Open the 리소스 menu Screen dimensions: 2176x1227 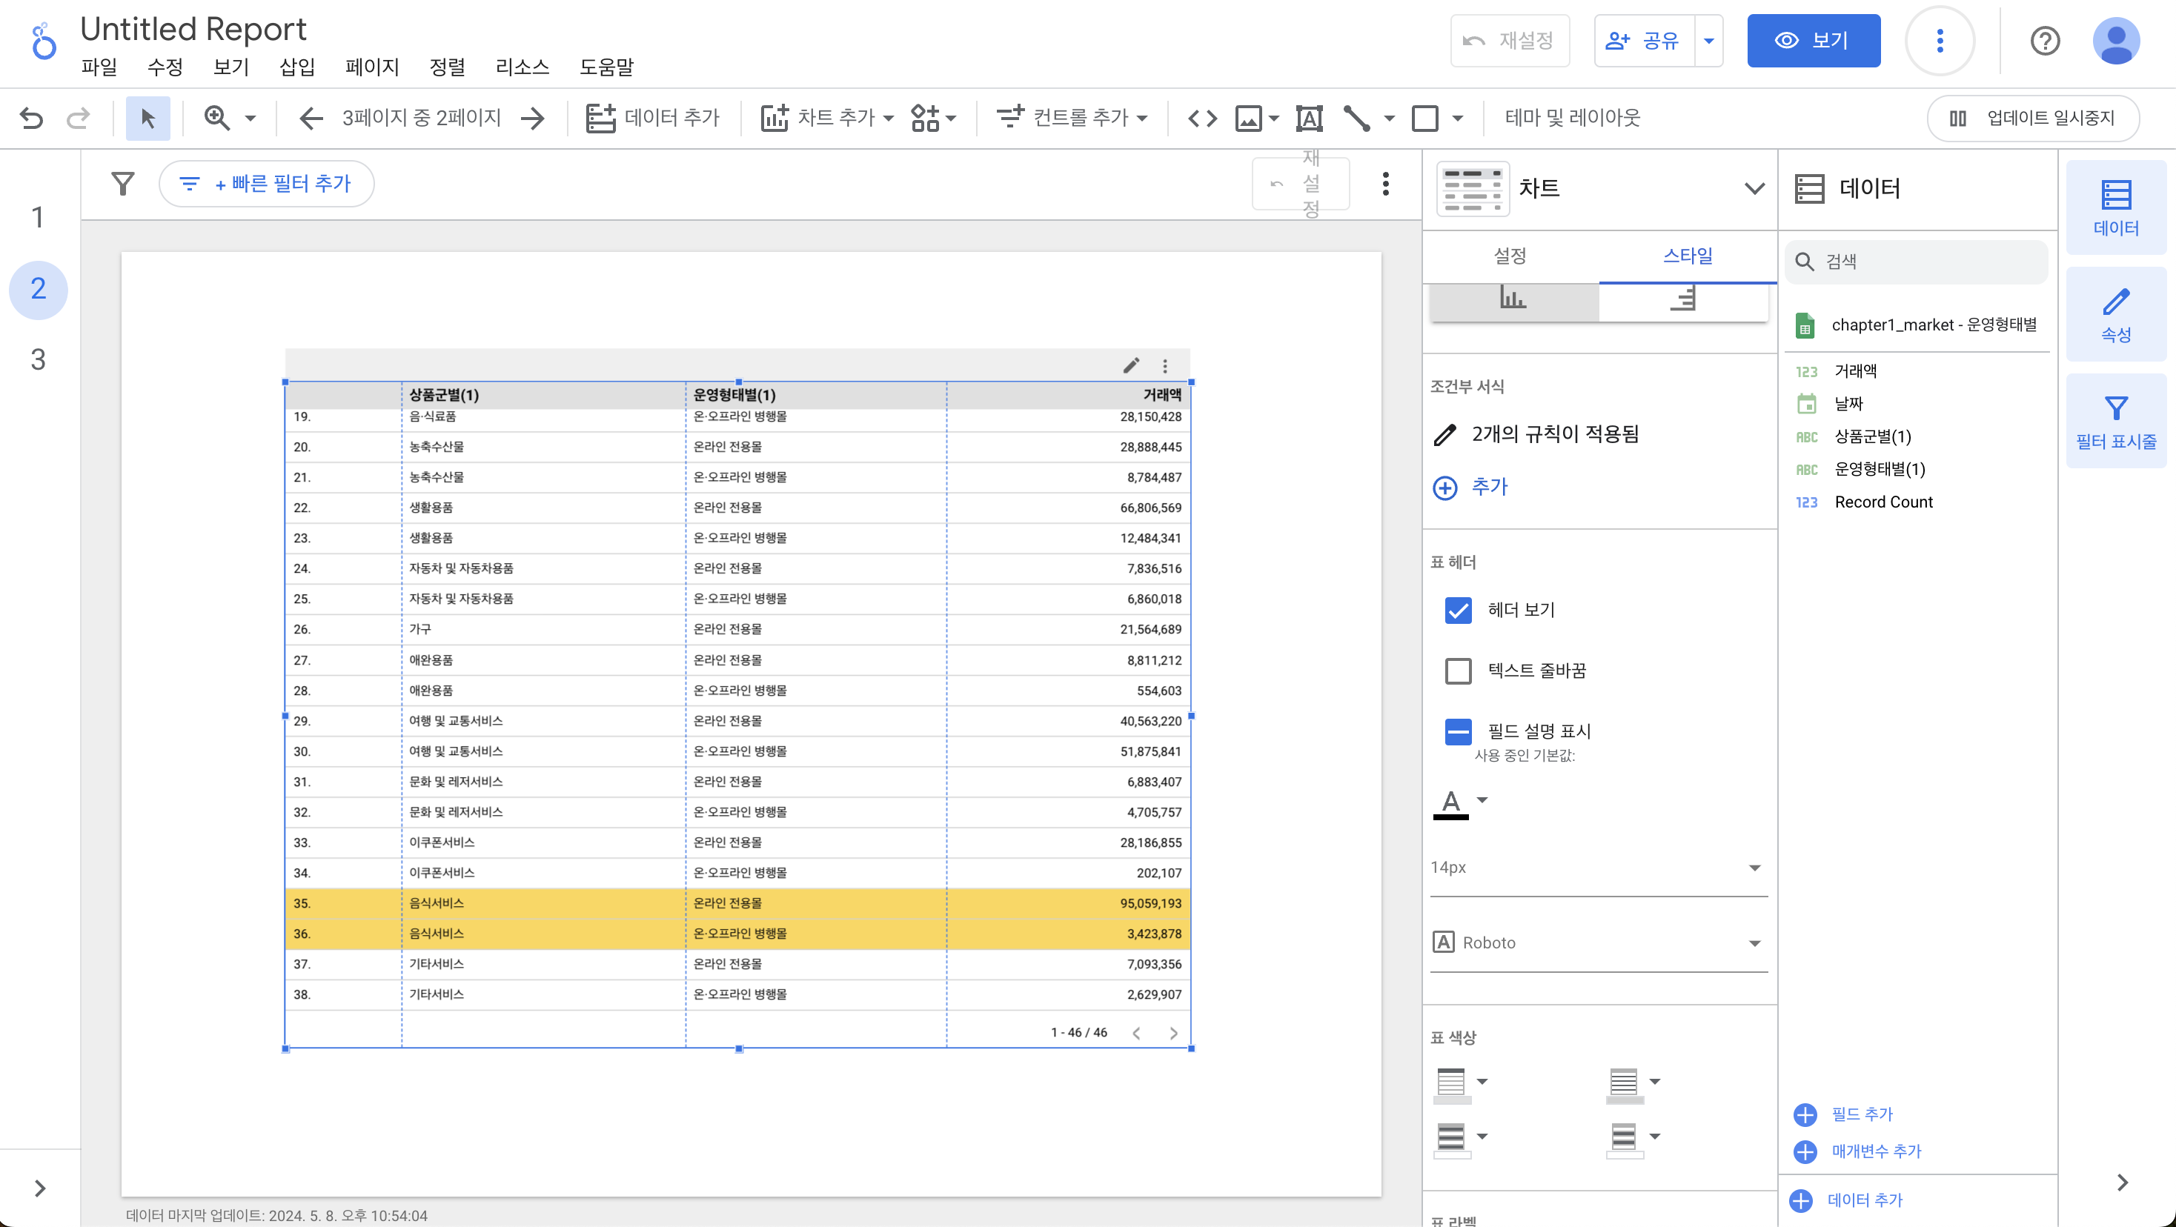click(521, 67)
